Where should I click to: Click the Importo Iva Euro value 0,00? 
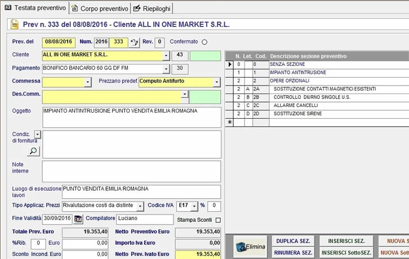tap(198, 243)
